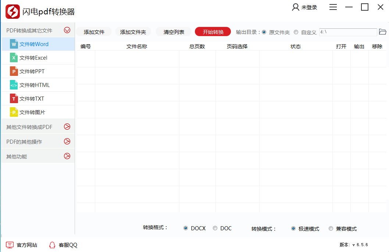
Task: Expand the PDF的其他操作 section
Action: click(67, 141)
